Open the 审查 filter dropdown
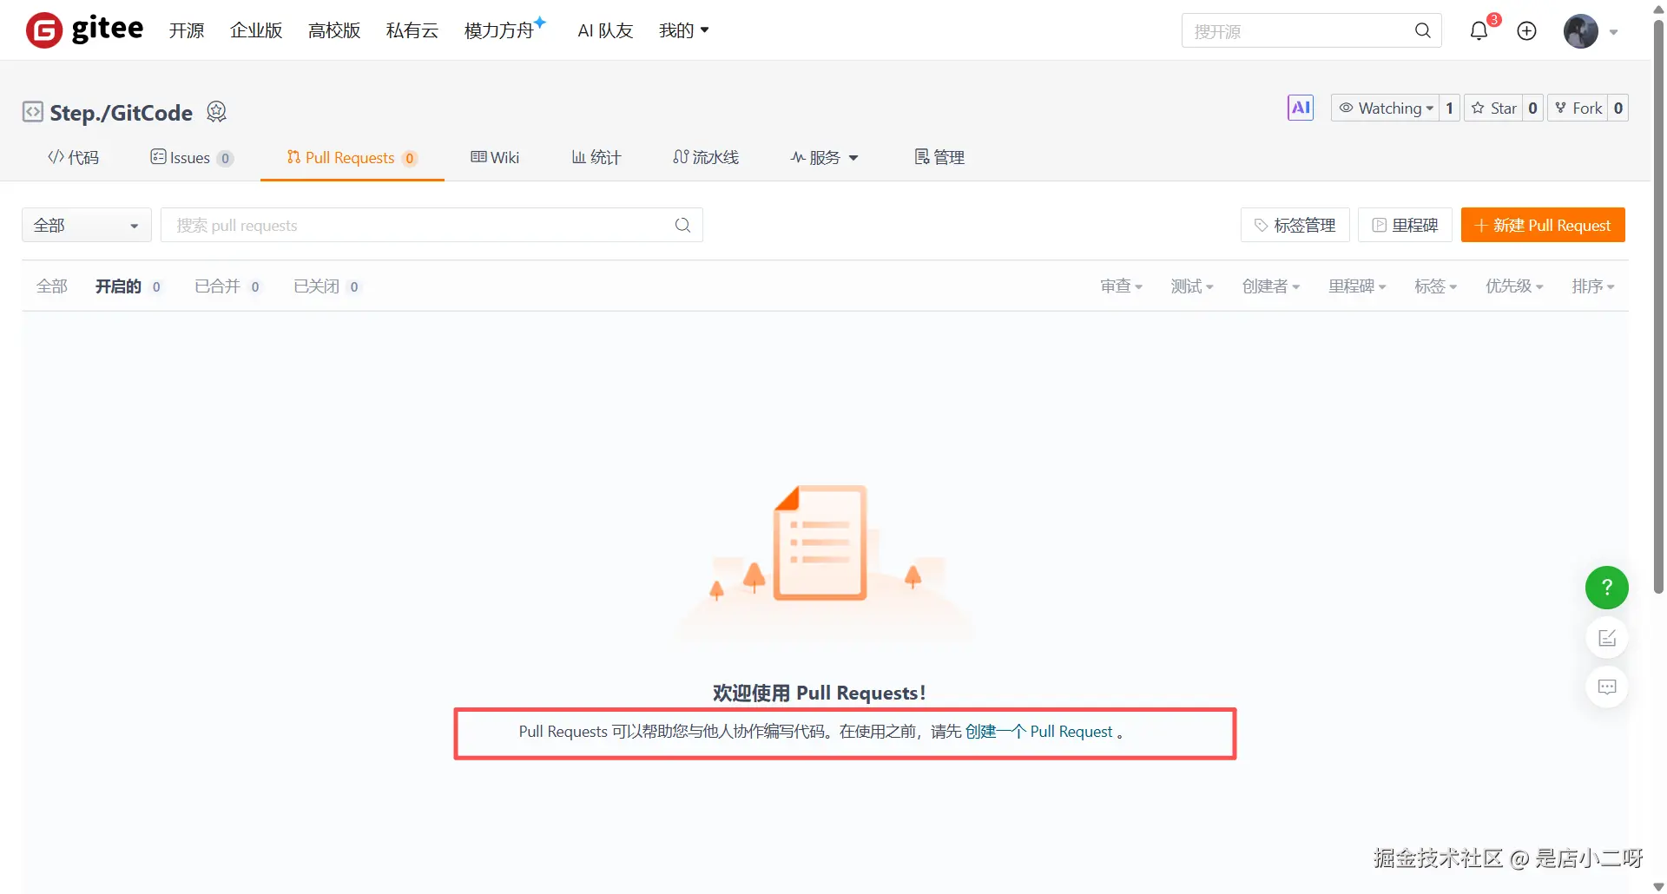The image size is (1667, 894). point(1121,286)
